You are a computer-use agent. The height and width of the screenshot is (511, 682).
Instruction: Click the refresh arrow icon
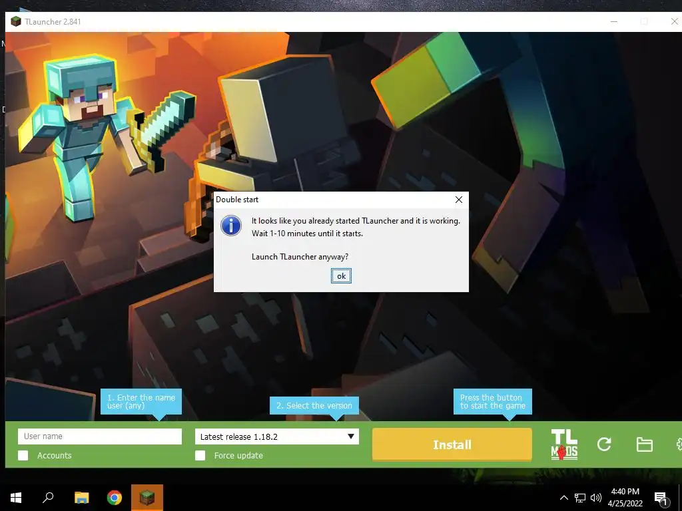click(604, 444)
